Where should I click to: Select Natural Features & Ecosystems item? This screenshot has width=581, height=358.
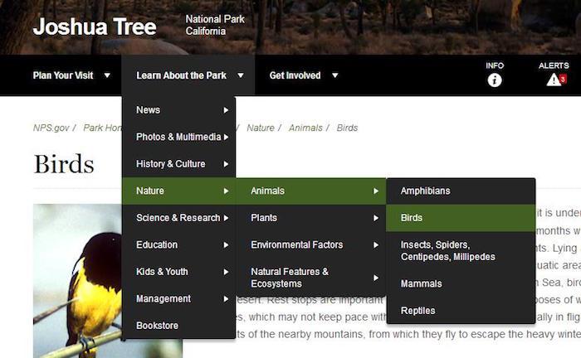click(310, 278)
